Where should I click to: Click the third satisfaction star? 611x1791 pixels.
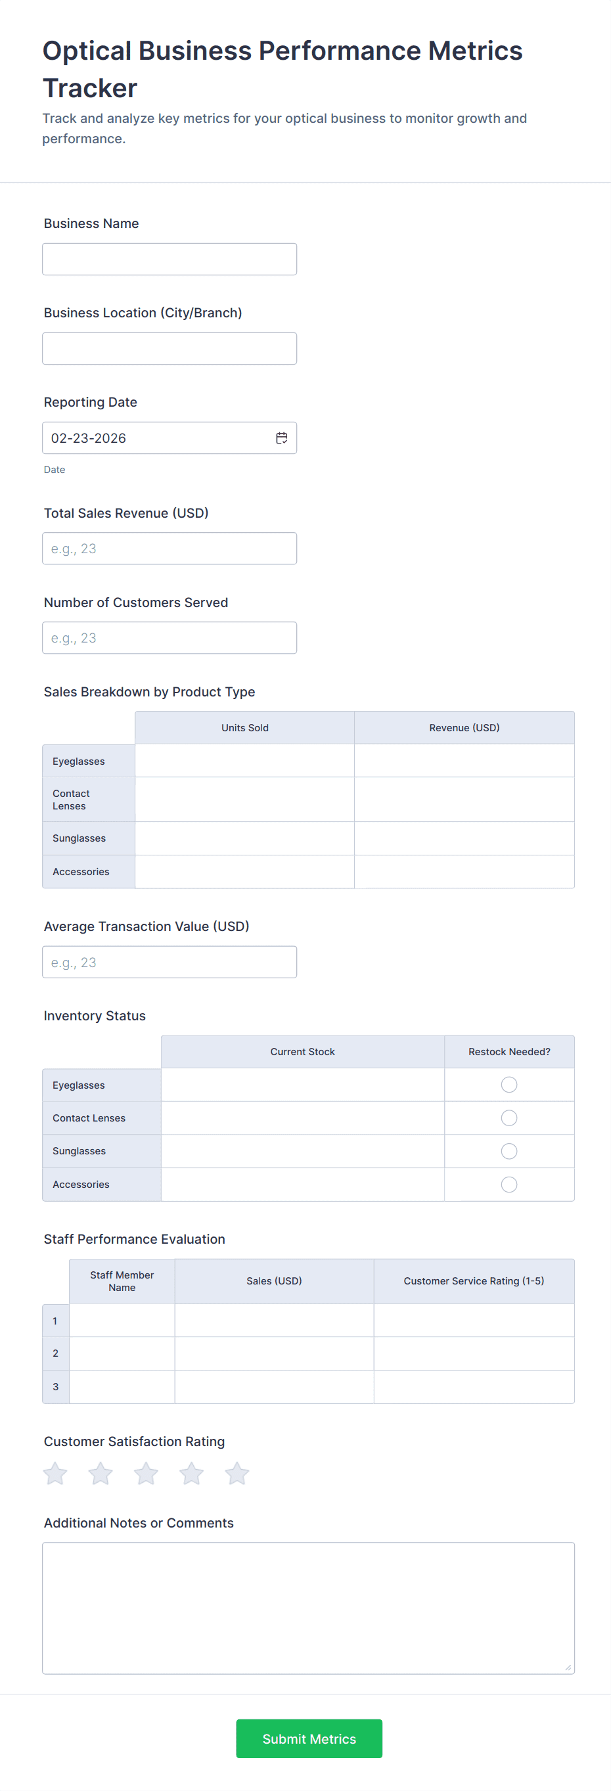[146, 1473]
